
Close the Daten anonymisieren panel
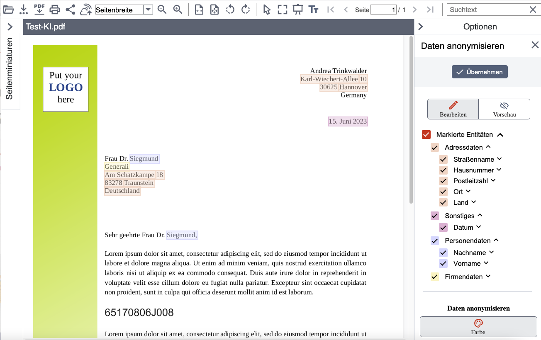[535, 45]
